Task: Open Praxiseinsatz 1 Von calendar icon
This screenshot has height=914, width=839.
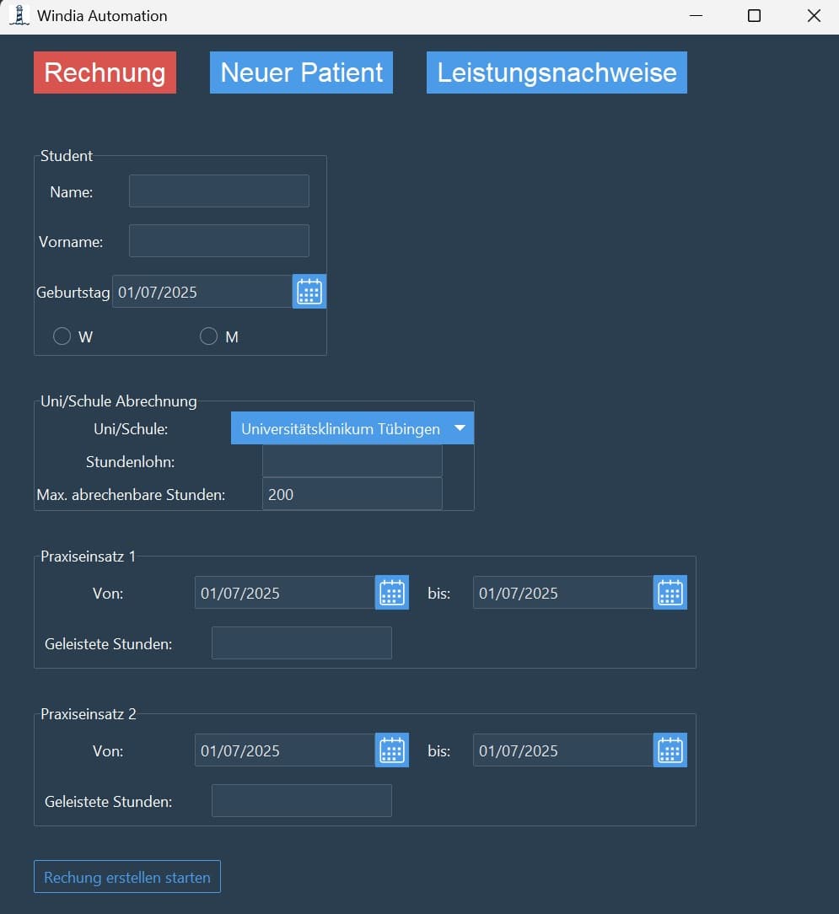Action: (x=391, y=593)
